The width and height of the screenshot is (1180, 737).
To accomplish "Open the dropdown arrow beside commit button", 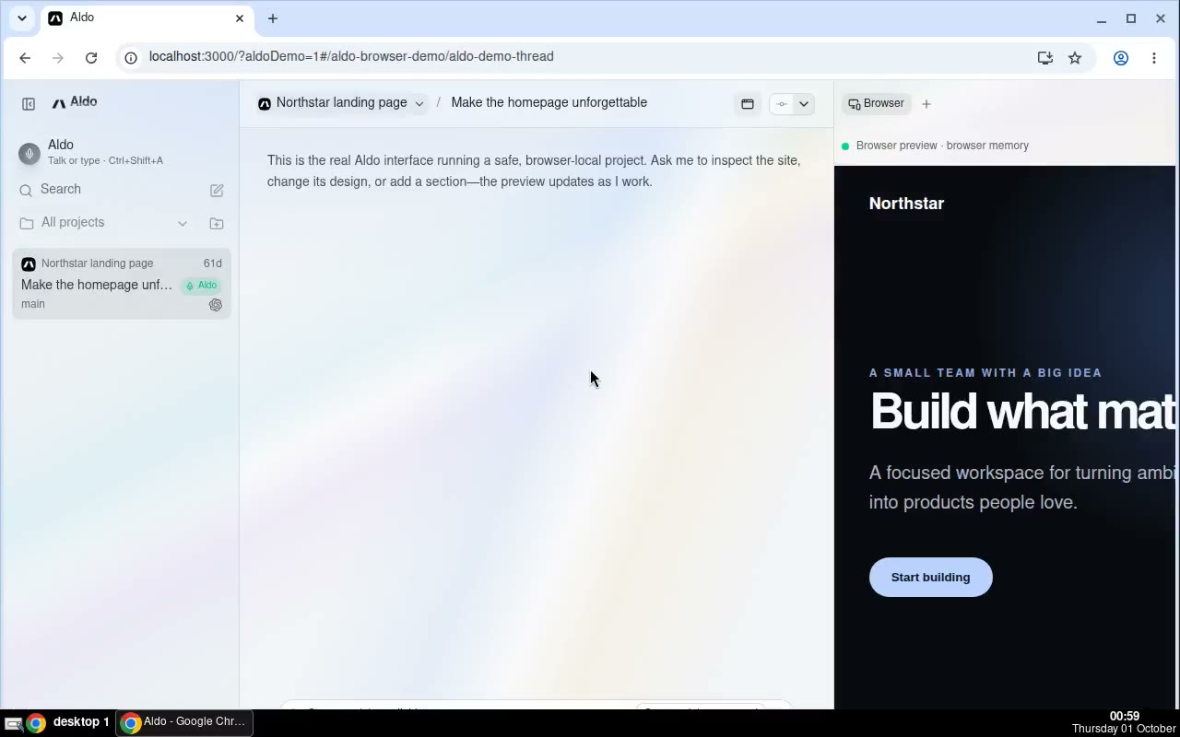I will pos(804,104).
